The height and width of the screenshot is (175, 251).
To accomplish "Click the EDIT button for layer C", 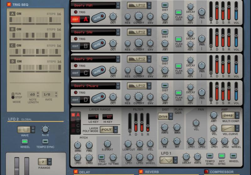I will (75, 73).
